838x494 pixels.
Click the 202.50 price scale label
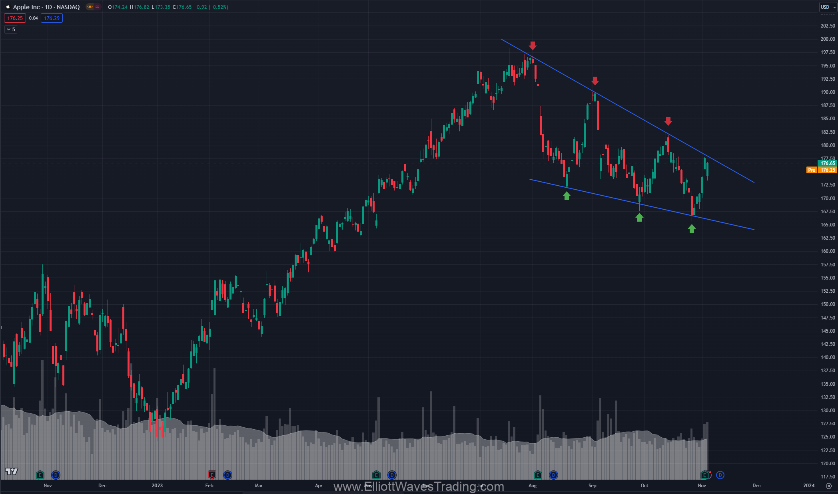(x=828, y=26)
